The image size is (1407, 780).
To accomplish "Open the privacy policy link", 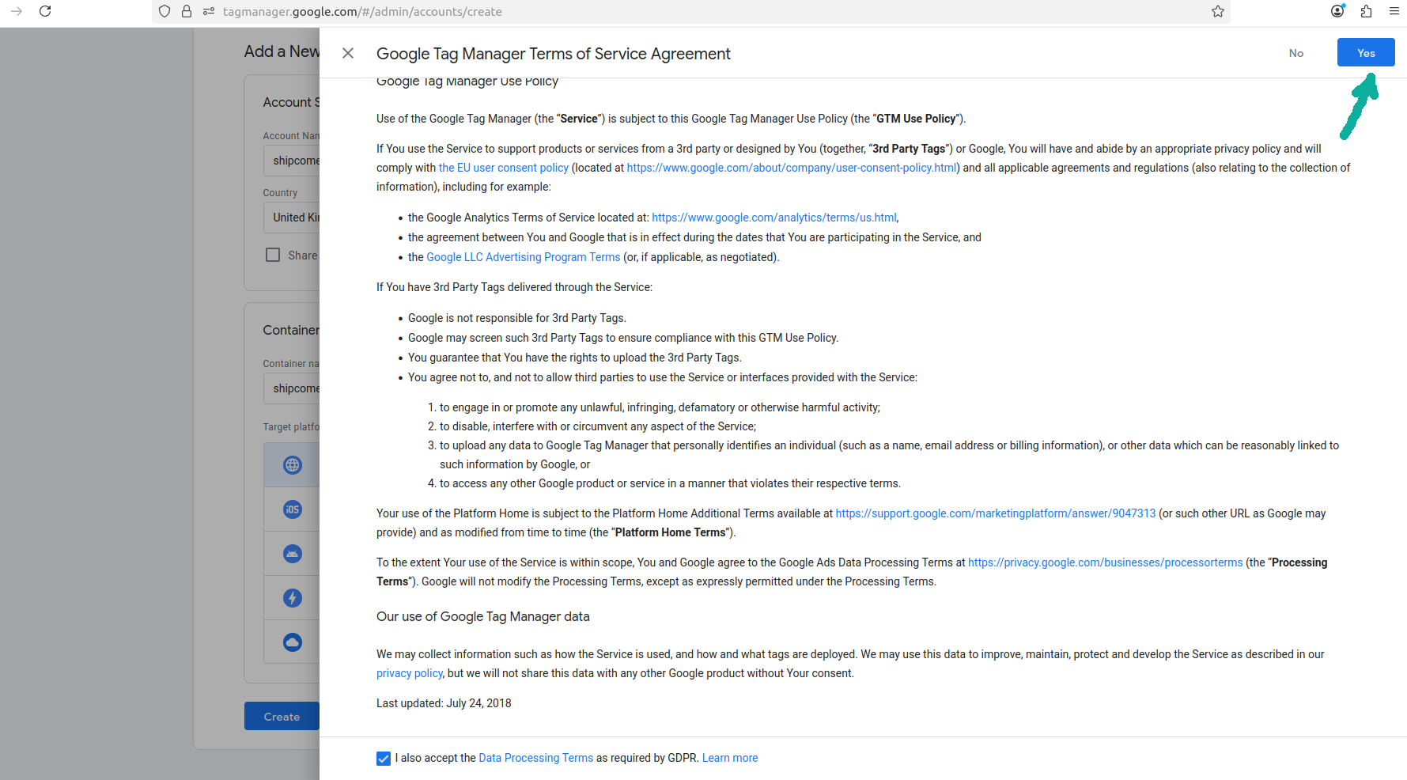I will pyautogui.click(x=409, y=673).
